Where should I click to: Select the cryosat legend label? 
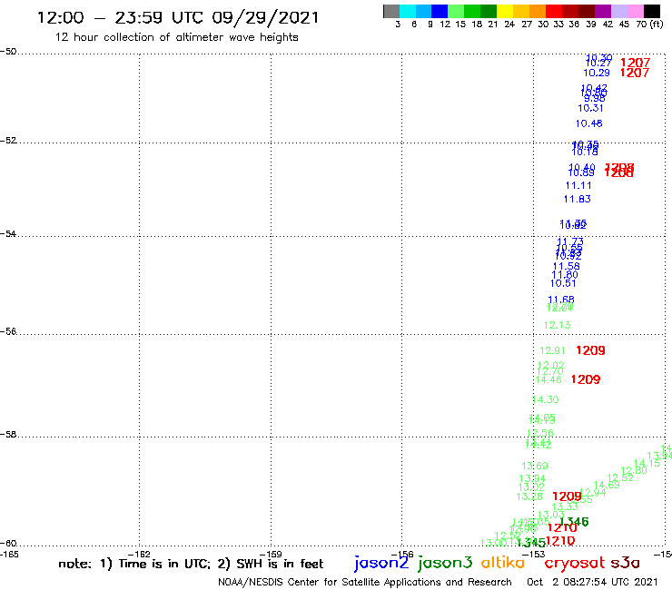(x=574, y=563)
